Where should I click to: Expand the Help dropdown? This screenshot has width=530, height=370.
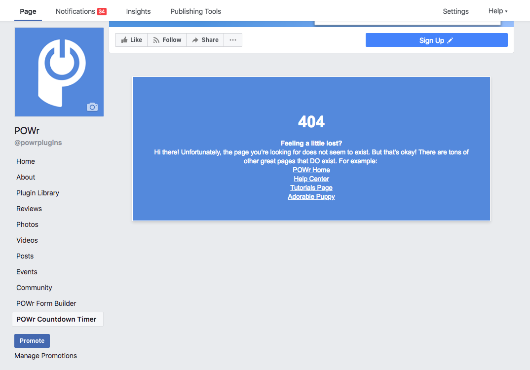click(498, 11)
